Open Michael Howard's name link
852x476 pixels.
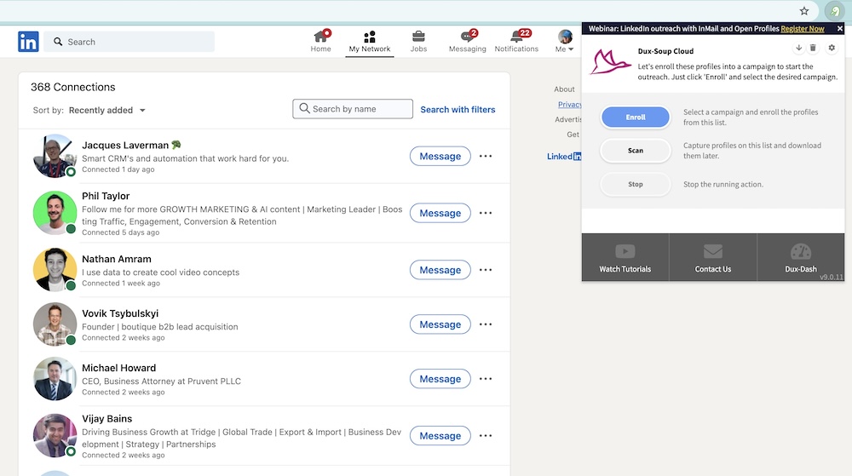pyautogui.click(x=118, y=368)
